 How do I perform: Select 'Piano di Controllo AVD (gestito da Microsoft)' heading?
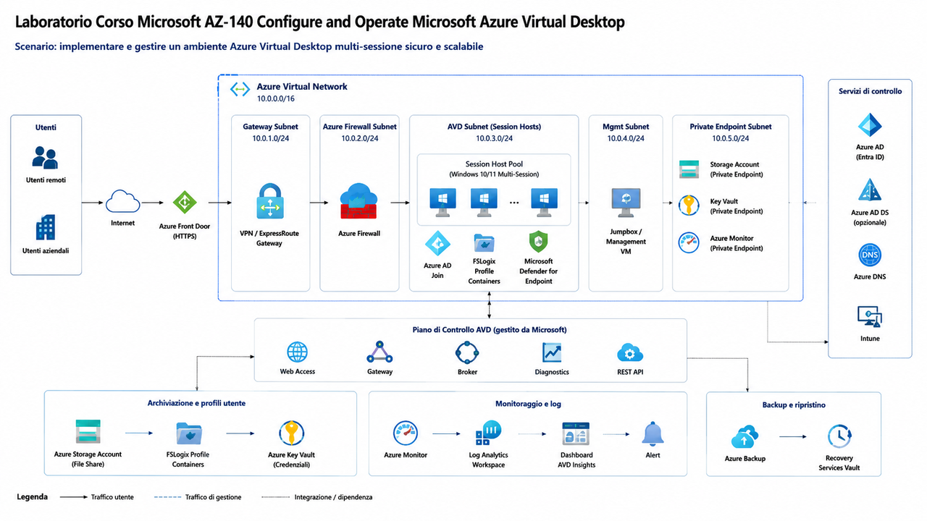pyautogui.click(x=490, y=329)
